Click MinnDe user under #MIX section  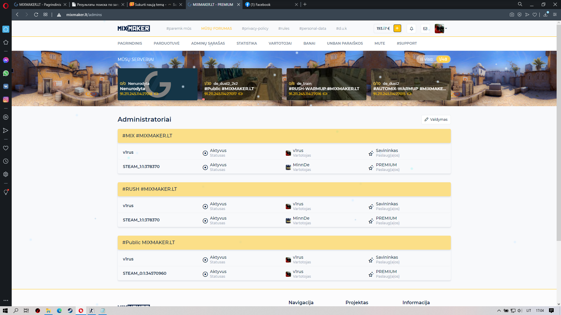(x=301, y=165)
